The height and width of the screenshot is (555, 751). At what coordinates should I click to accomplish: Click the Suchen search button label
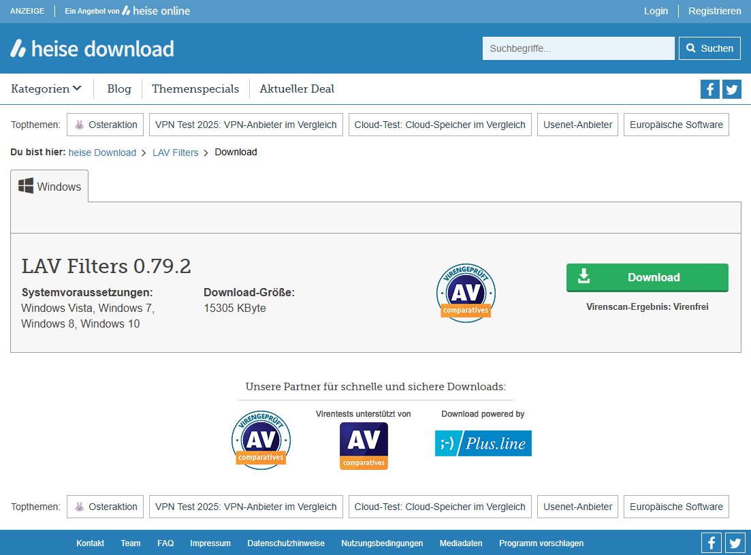(x=717, y=48)
